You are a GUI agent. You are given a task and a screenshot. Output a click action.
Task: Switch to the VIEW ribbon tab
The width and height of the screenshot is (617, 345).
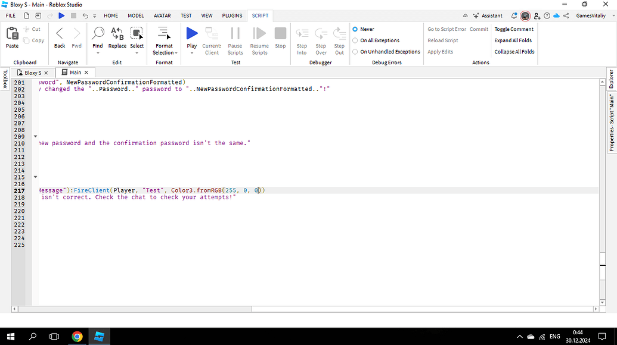point(207,15)
